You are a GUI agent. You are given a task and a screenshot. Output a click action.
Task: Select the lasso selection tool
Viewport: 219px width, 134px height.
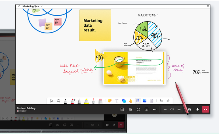coord(59,101)
